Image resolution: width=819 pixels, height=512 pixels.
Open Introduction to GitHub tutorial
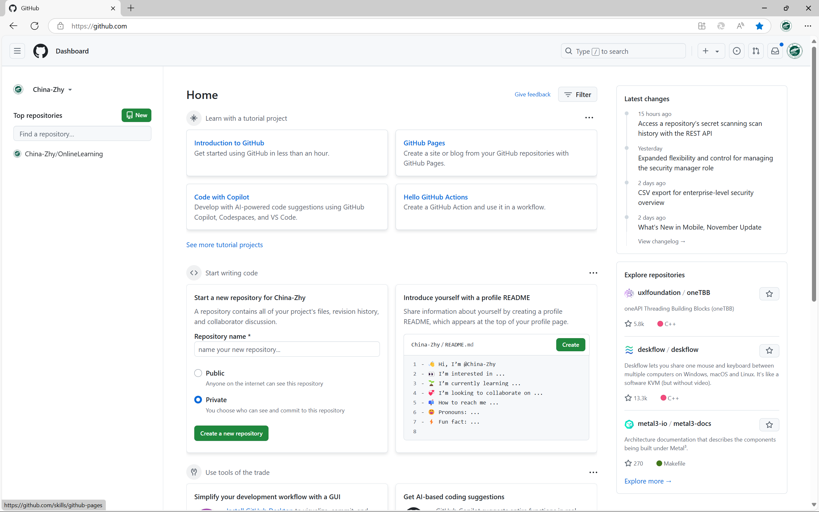point(229,143)
